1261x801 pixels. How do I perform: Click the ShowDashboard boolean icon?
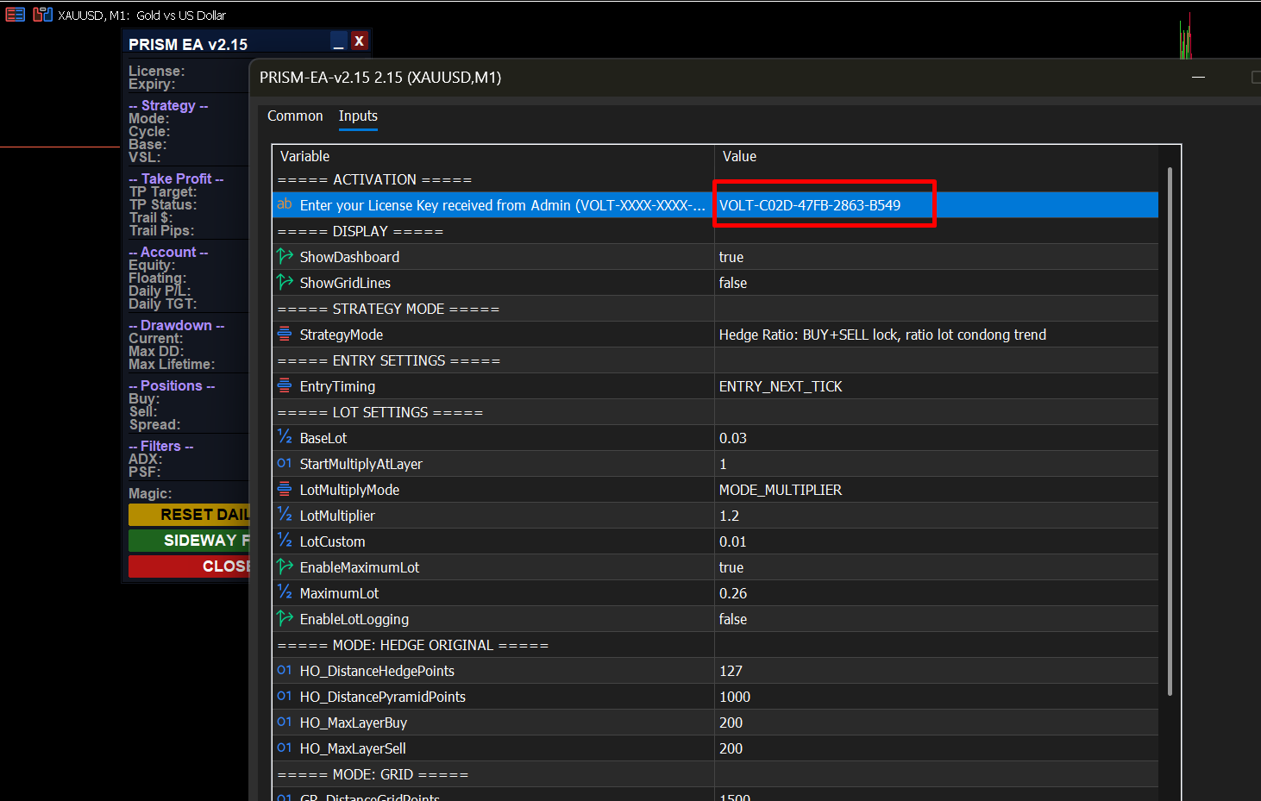click(x=285, y=256)
